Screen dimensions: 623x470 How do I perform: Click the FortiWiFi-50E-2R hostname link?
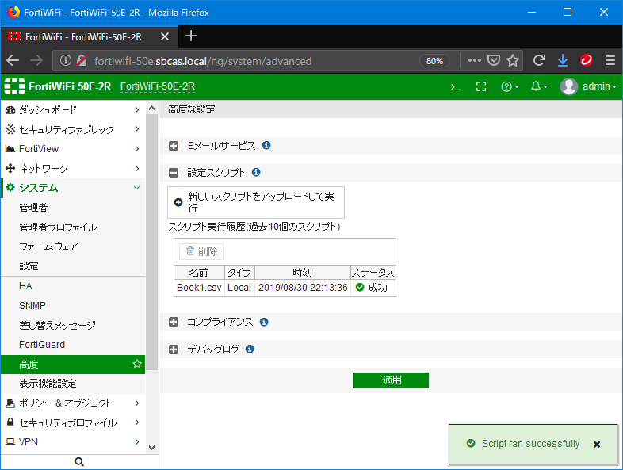[158, 86]
